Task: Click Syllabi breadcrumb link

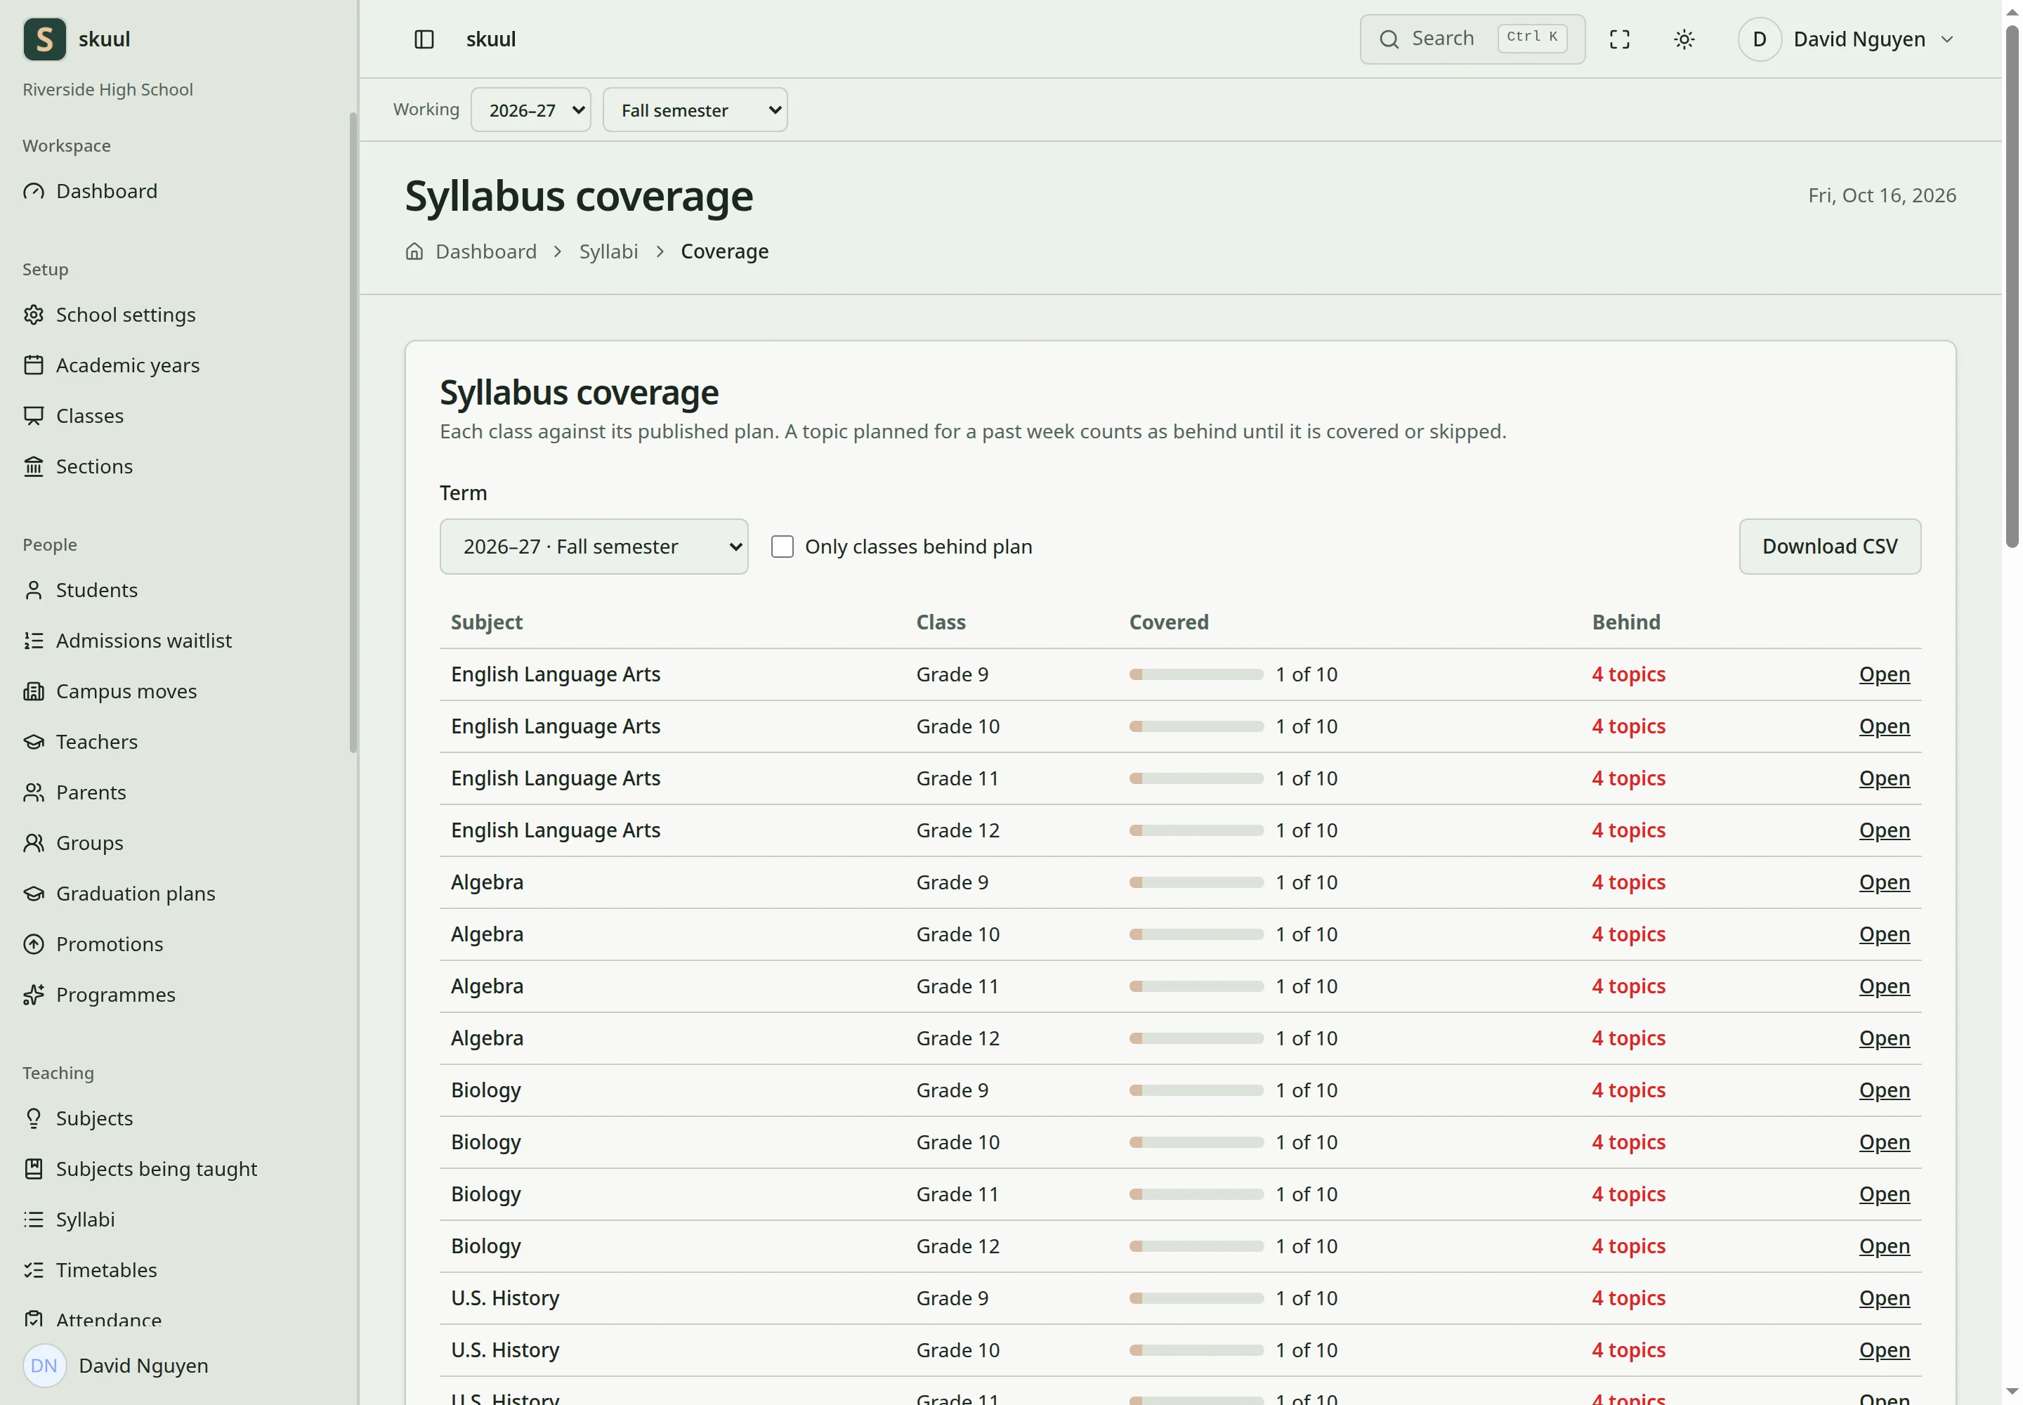Action: (608, 251)
